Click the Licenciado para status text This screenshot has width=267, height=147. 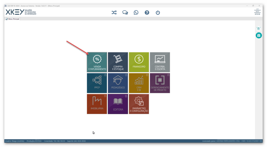click(232, 141)
